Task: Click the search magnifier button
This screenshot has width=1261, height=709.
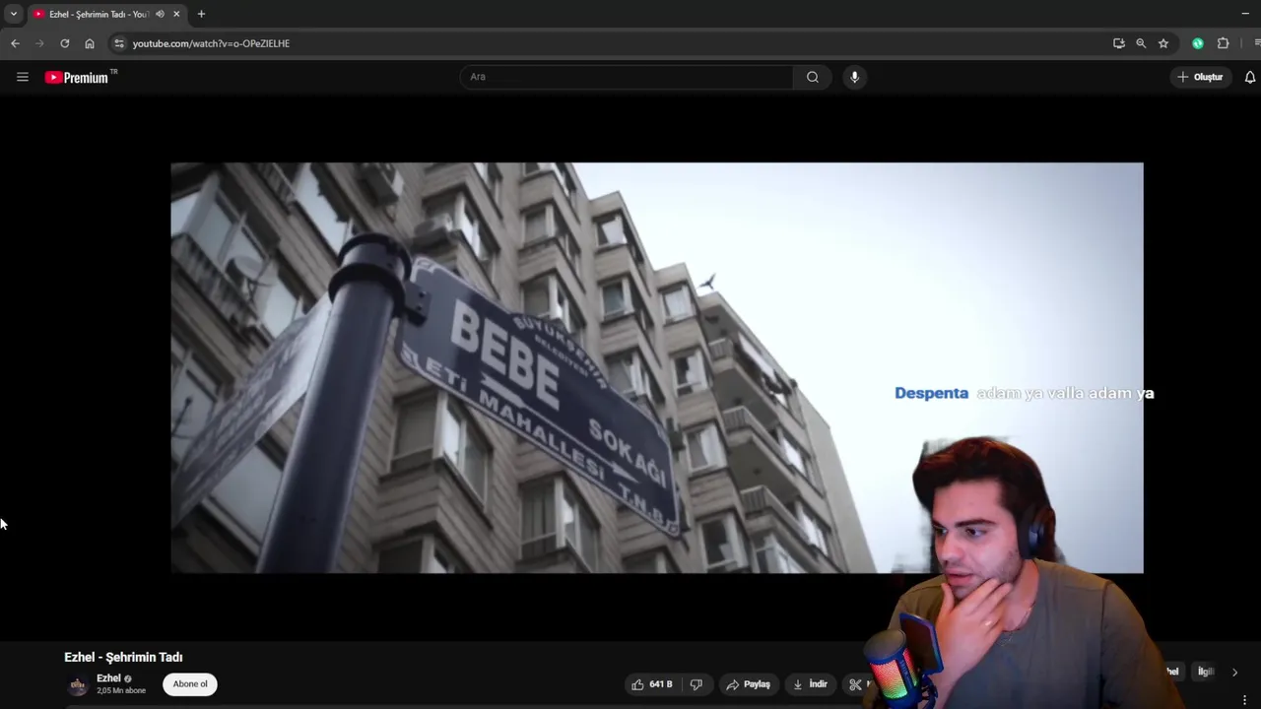Action: point(813,77)
